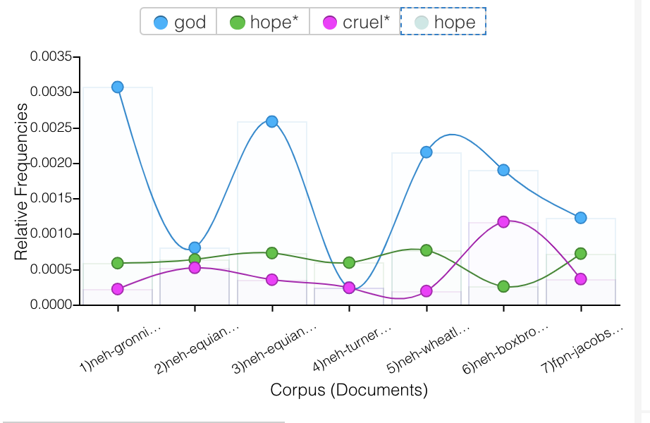The image size is (650, 423).
Task: Click the blue swatch beside 'god'
Action: point(161,23)
